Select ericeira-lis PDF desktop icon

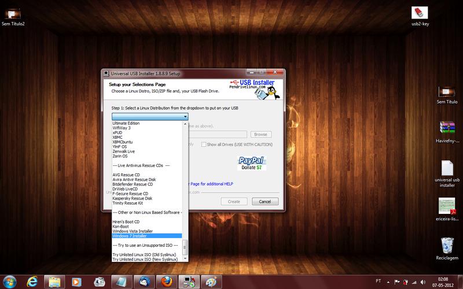[447, 209]
